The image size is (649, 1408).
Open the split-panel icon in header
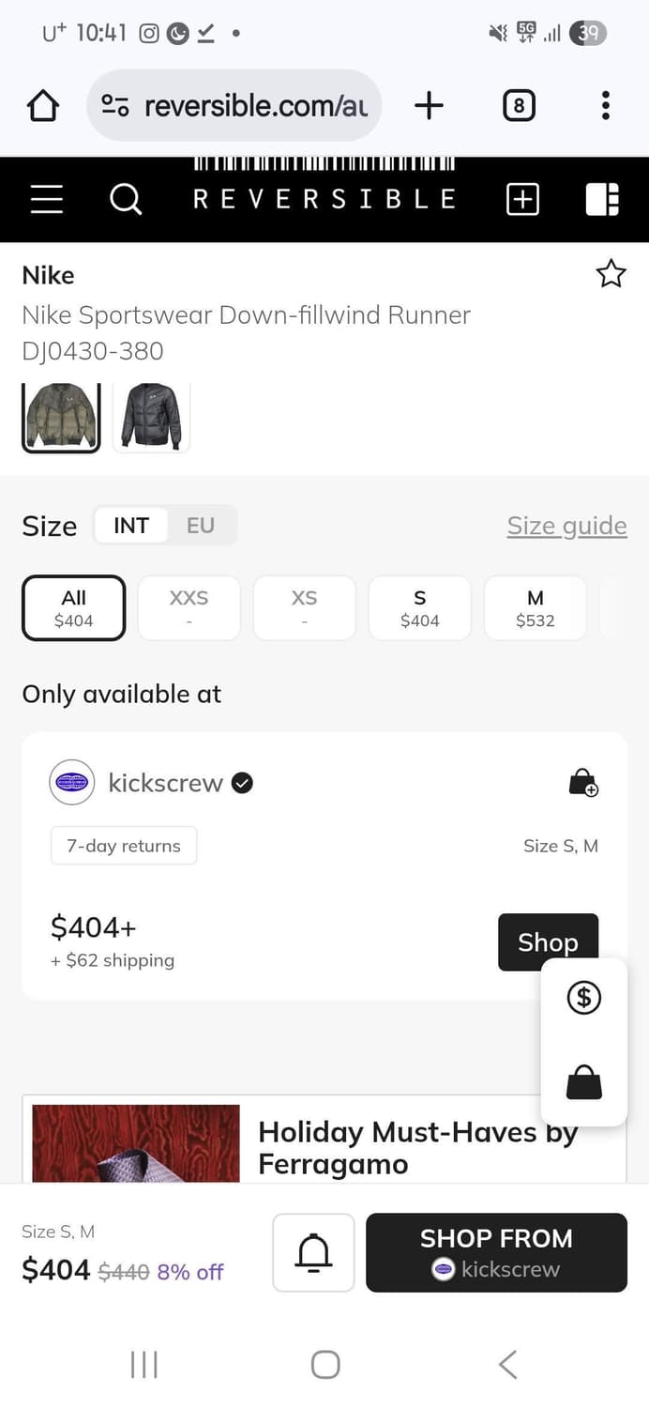tap(602, 199)
